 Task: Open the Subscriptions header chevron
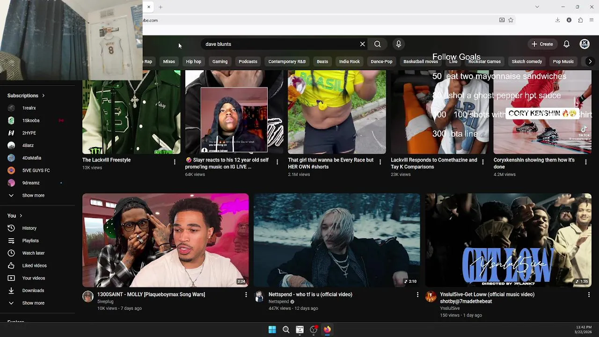pos(43,95)
